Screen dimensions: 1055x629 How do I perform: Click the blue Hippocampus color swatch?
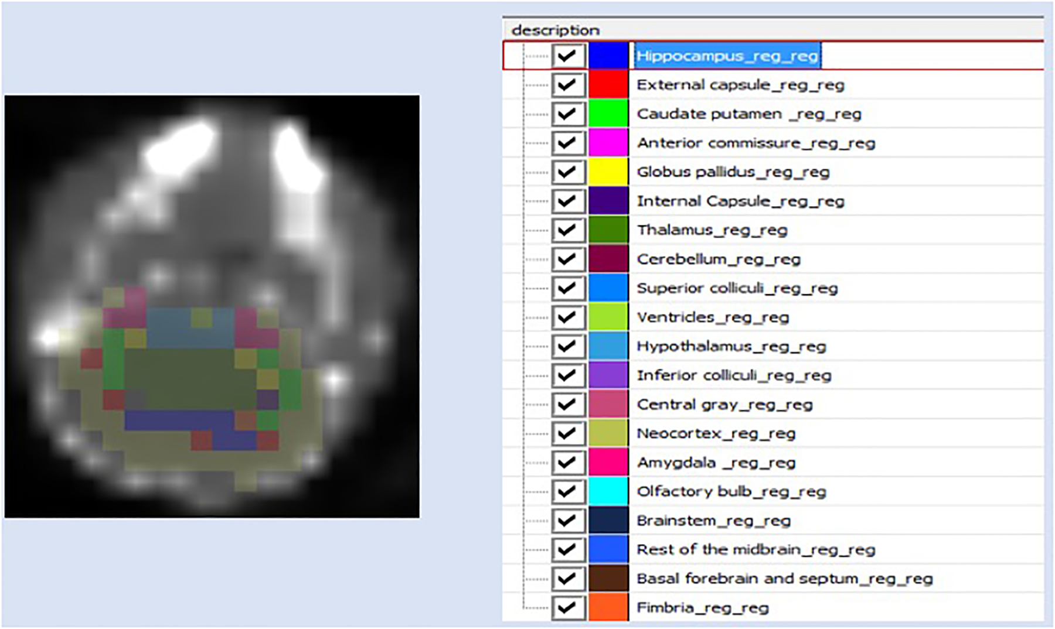tap(608, 55)
